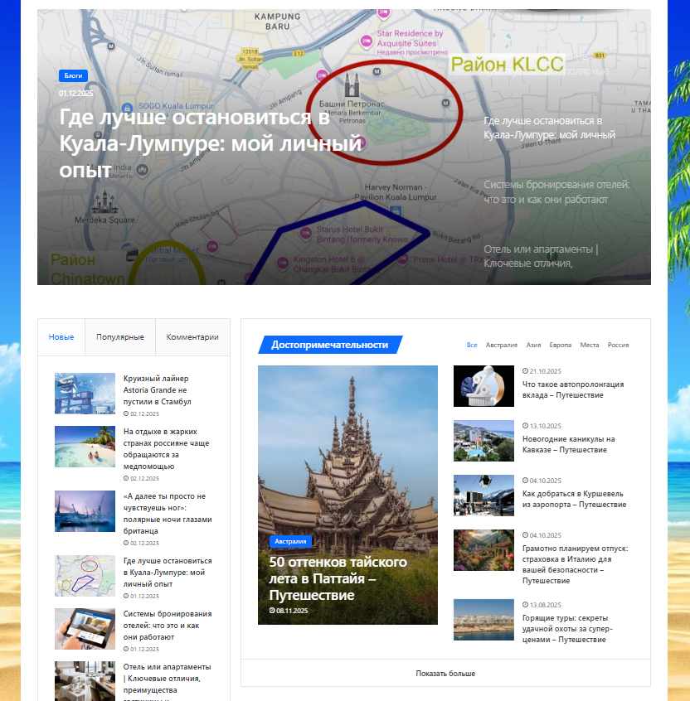Click date 08.11.2025 on featured article
The width and height of the screenshot is (690, 701).
(289, 611)
